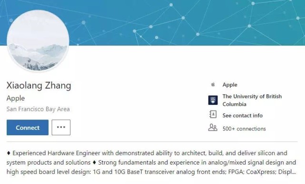Open The University of British Columbia link
The image size is (305, 184).
click(252, 100)
